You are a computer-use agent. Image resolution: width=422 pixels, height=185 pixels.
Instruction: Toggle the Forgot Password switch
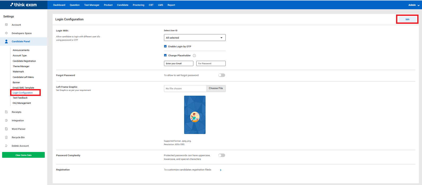(221, 75)
